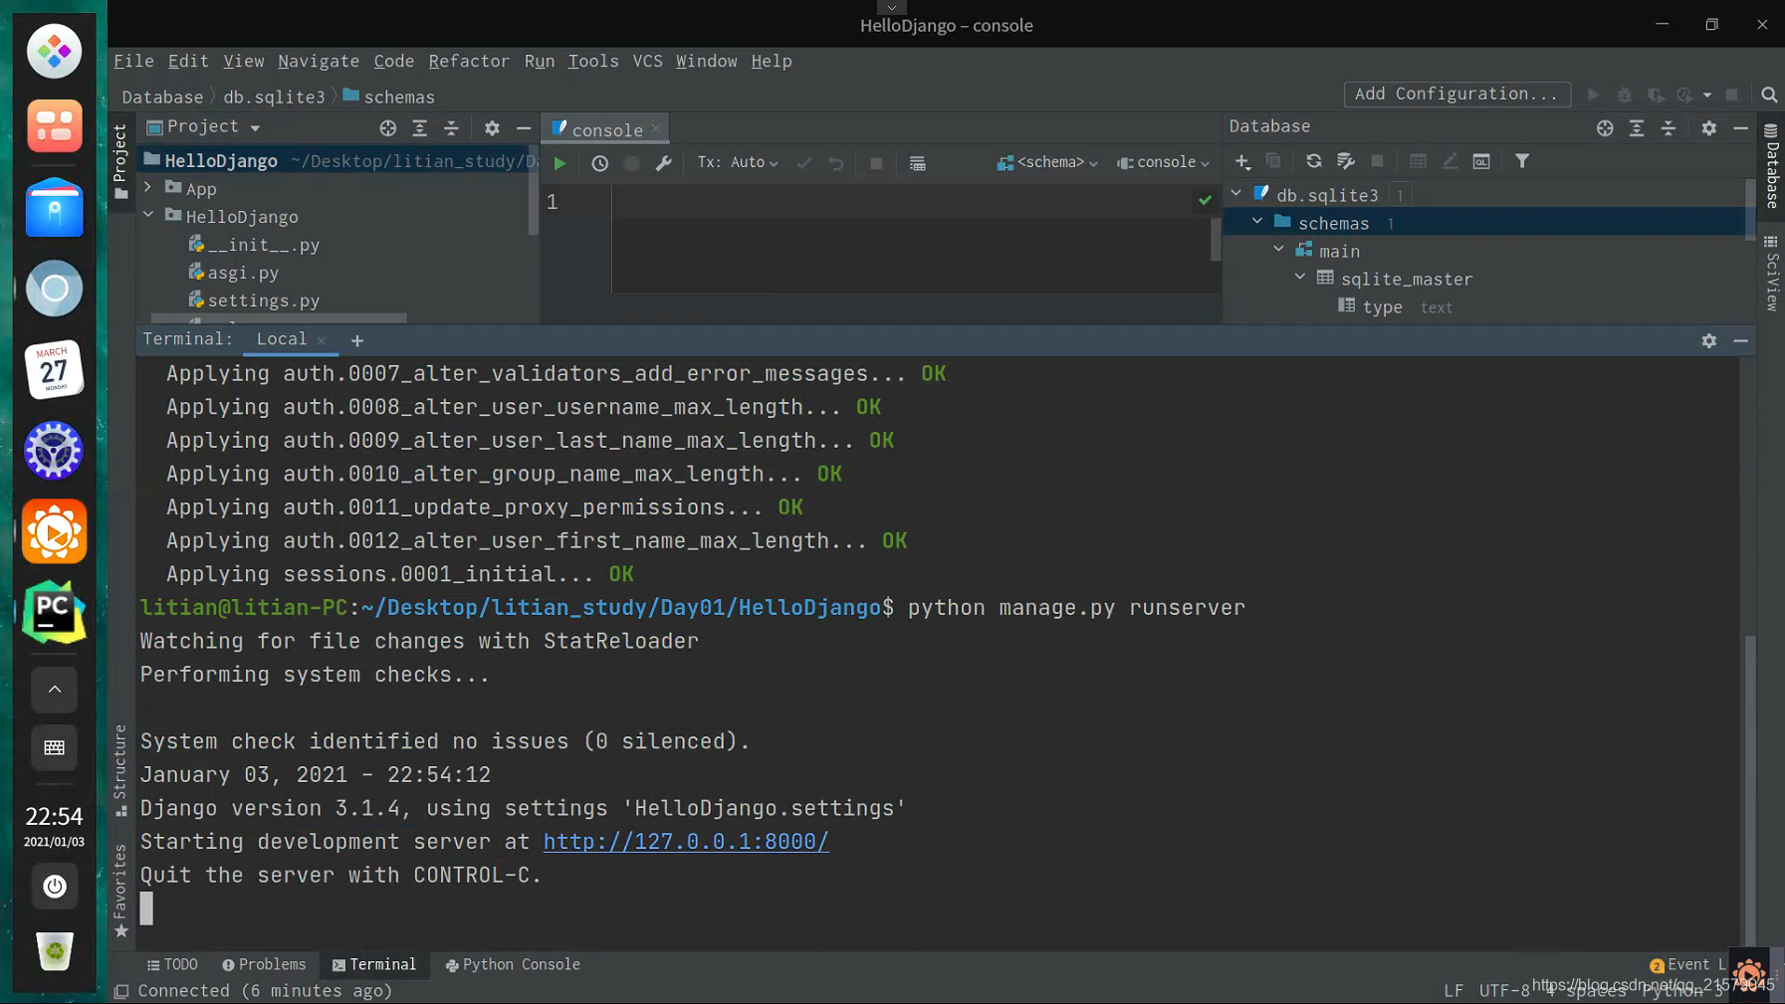
Task: Open the console session dropdown
Action: (x=1163, y=162)
